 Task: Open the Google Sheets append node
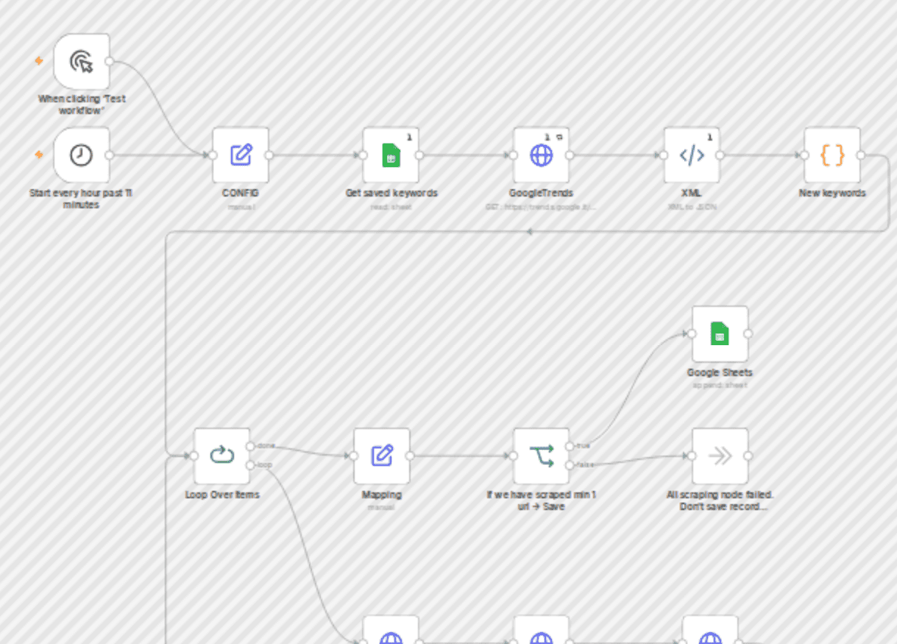coord(720,333)
